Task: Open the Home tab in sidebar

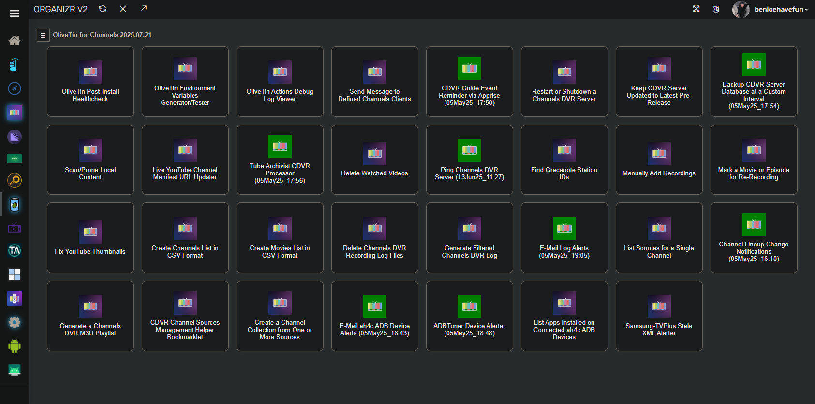Action: pos(15,41)
